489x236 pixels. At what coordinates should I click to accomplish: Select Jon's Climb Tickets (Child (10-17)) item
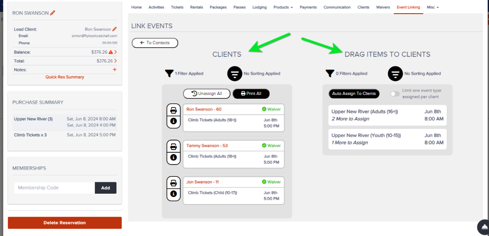click(234, 196)
